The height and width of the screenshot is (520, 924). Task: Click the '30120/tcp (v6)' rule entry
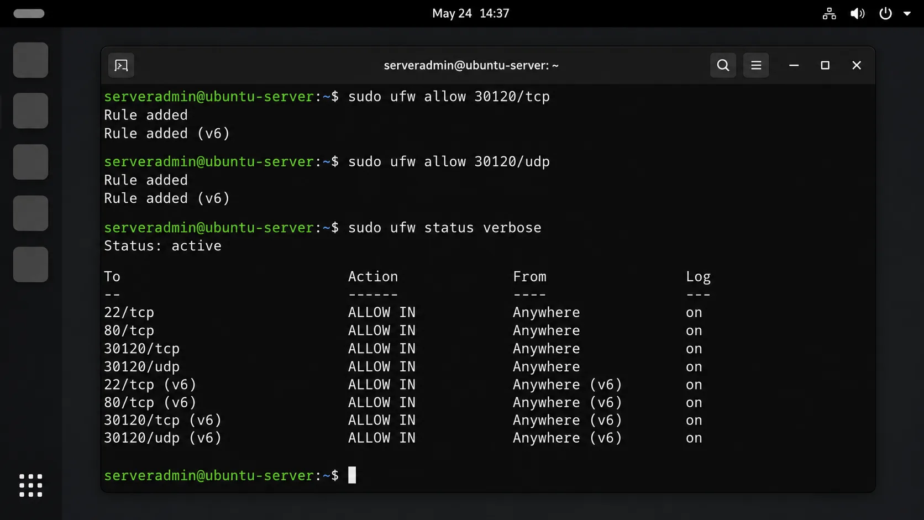click(x=163, y=421)
